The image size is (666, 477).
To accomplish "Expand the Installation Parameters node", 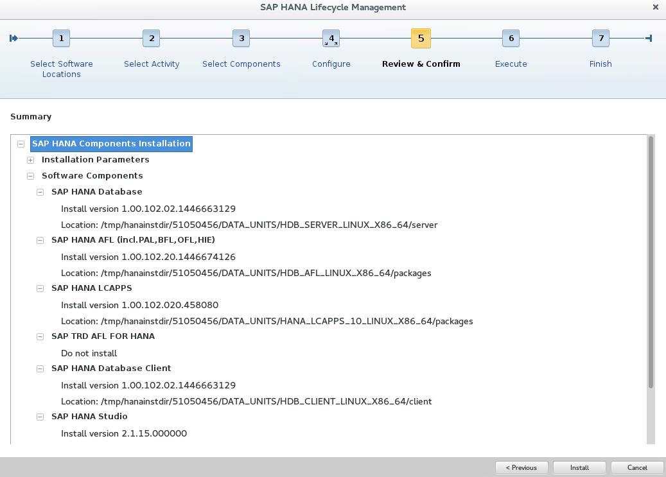I will point(30,159).
